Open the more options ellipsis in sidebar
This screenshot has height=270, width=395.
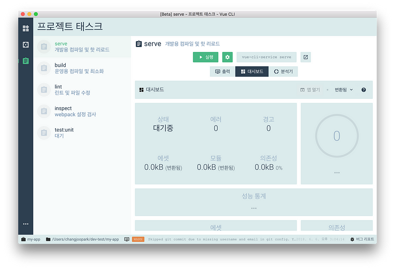coord(26,224)
